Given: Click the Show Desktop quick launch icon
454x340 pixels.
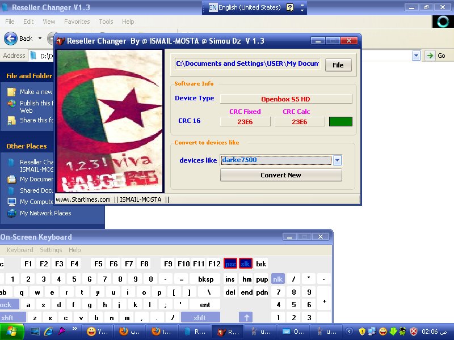Looking at the screenshot, I should 35,331.
